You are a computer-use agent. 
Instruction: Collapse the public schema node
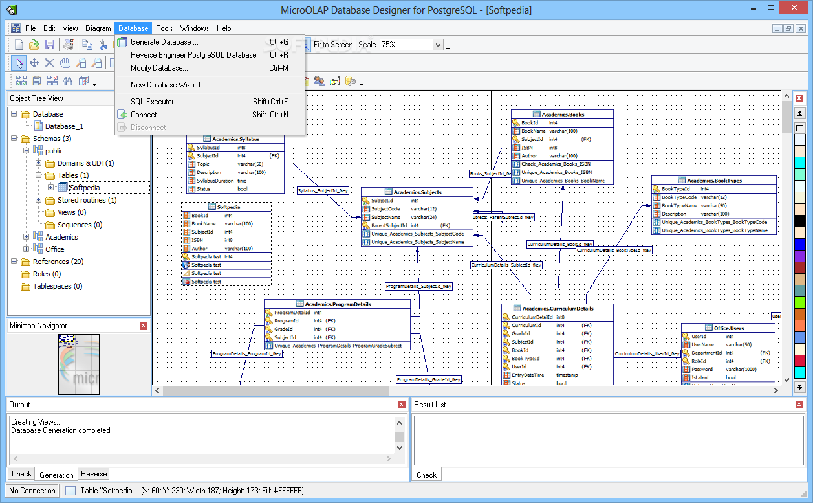click(27, 151)
